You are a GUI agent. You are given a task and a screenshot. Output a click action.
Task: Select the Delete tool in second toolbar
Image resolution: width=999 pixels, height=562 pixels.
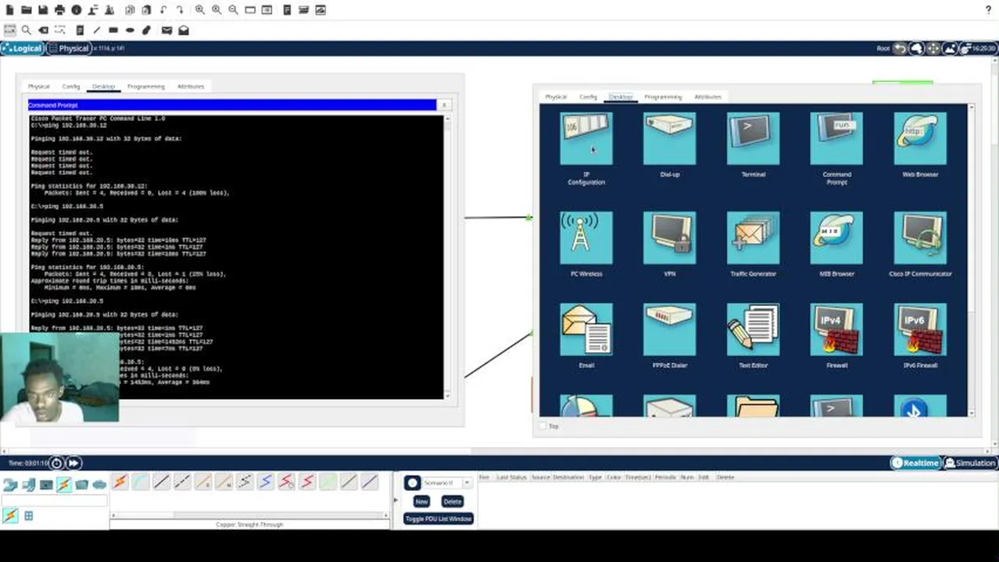pos(44,30)
